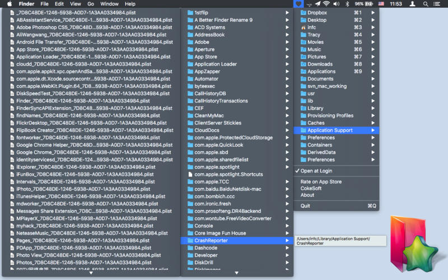Click the volume speaker icon

tap(336, 4)
